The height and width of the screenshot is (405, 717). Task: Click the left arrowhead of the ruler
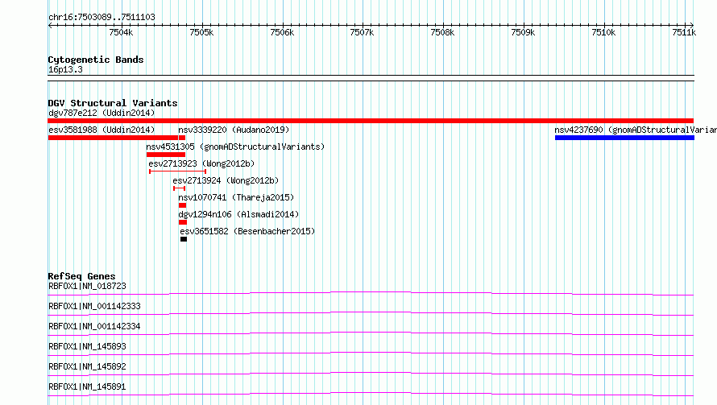click(50, 25)
